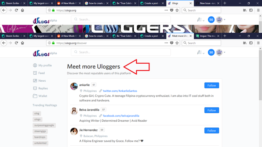
Task: Follow ankarlie
Action: [212, 85]
